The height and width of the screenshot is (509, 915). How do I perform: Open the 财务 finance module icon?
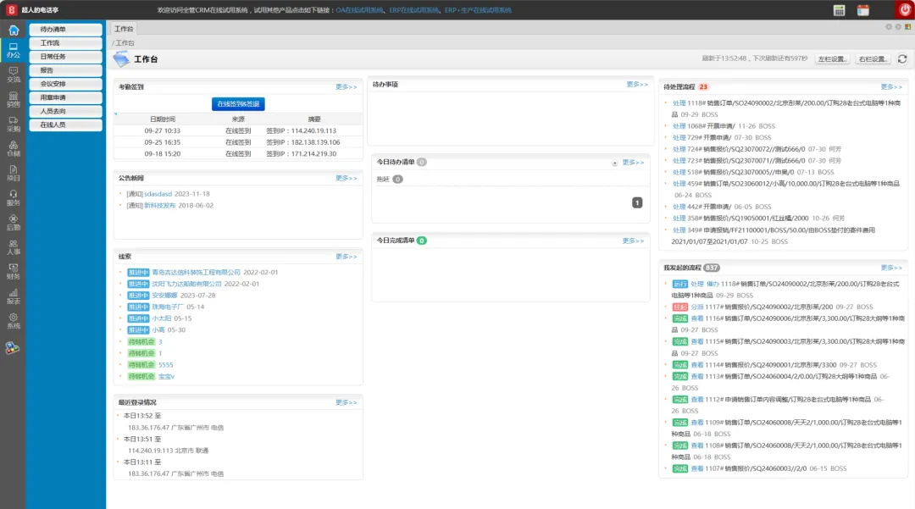coord(13,271)
